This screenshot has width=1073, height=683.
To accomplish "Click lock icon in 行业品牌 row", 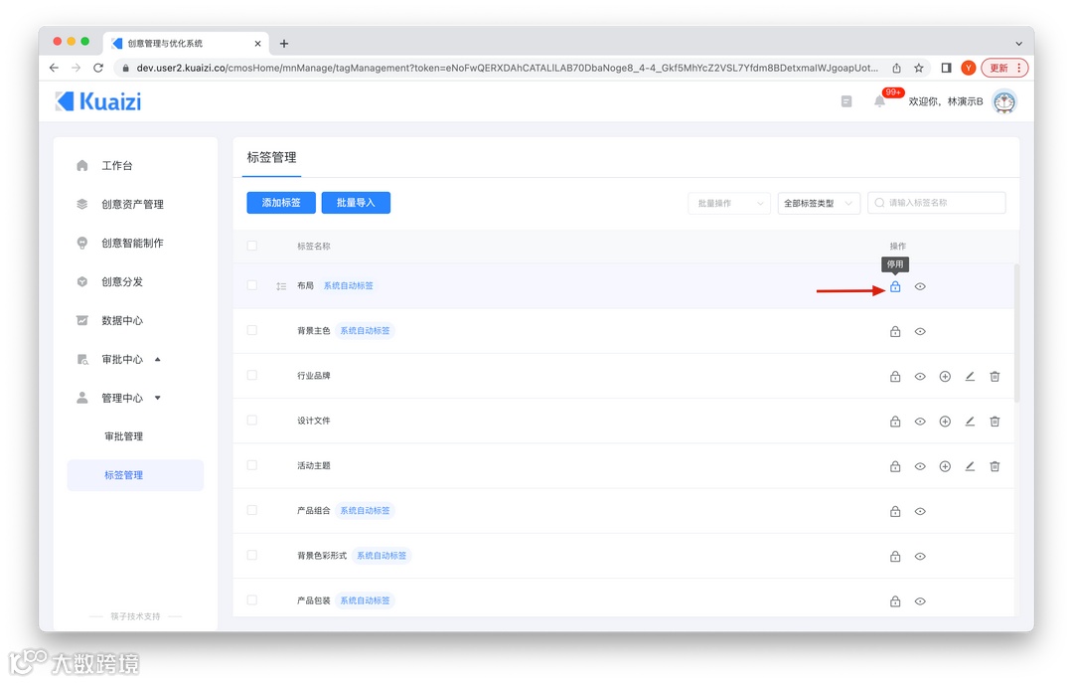I will pos(895,376).
